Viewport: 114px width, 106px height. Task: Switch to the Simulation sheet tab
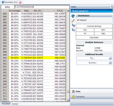[6, 104]
